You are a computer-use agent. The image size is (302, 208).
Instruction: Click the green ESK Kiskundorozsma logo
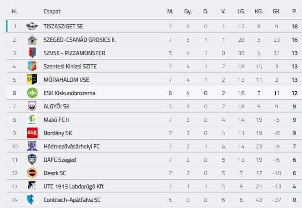[32, 93]
